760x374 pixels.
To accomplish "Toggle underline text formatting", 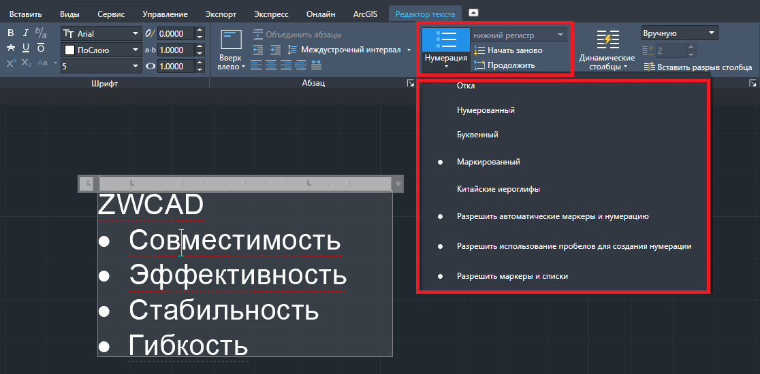I will tap(26, 48).
